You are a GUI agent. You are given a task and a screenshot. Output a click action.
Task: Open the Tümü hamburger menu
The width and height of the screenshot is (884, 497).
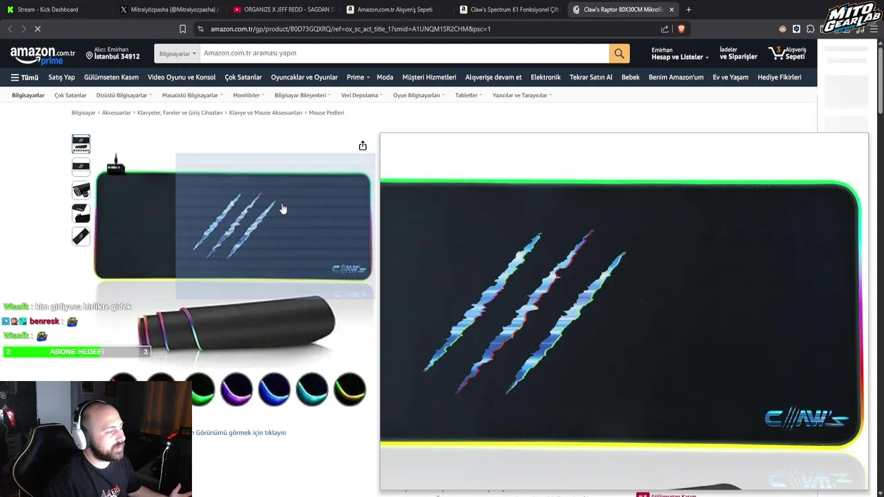pos(24,77)
